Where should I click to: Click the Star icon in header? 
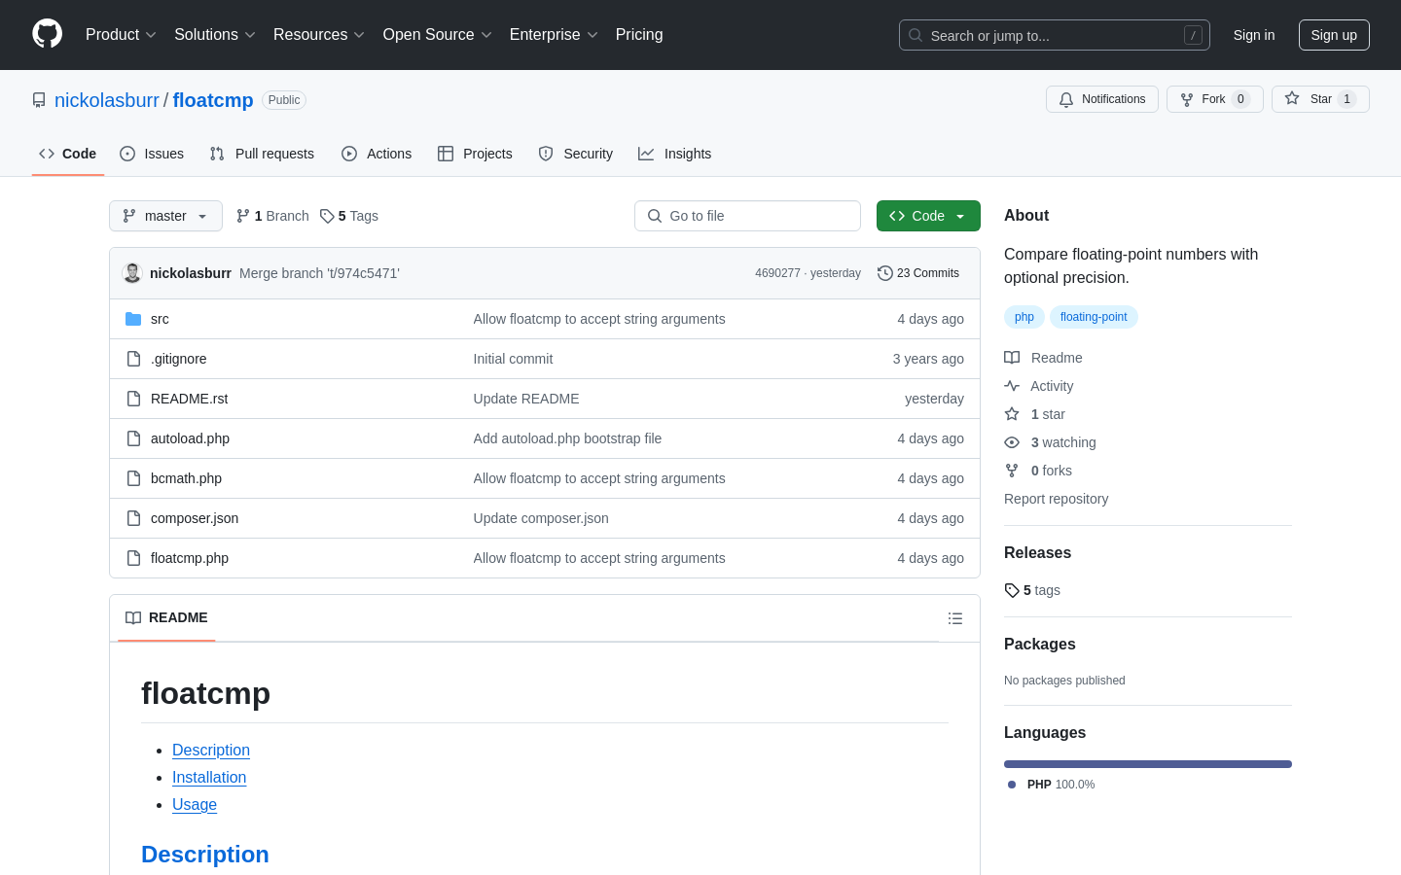point(1292,99)
